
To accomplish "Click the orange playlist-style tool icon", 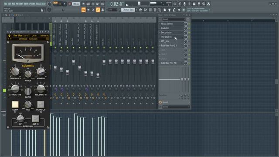I will [x=83, y=10].
